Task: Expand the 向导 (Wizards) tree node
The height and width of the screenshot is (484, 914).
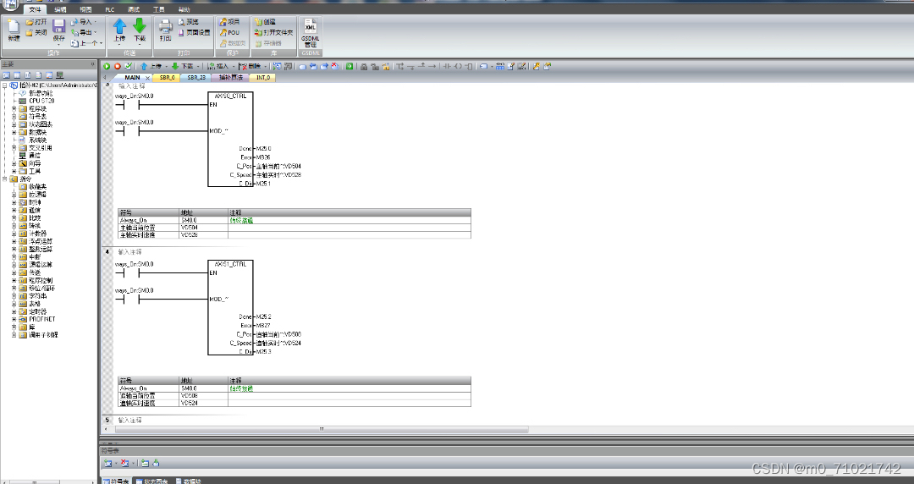Action: coord(14,164)
